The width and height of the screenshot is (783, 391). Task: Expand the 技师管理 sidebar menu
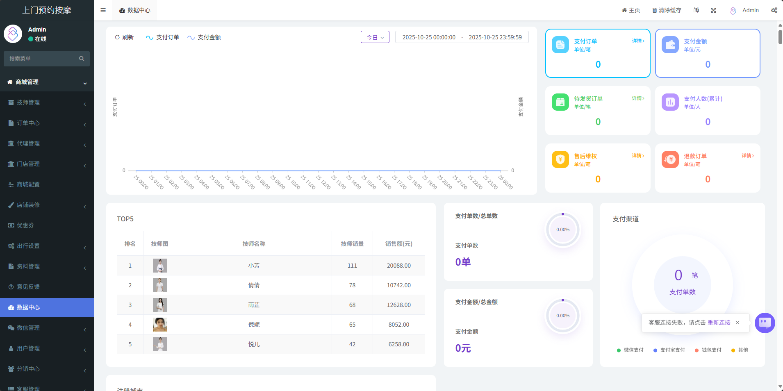tap(47, 102)
